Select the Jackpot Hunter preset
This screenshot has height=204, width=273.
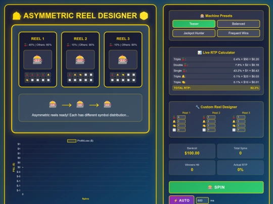pos(194,33)
